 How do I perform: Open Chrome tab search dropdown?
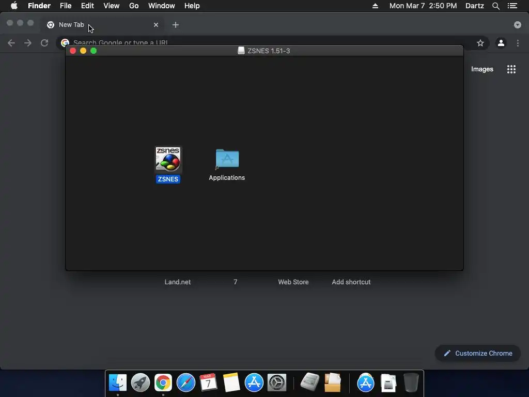tap(518, 25)
